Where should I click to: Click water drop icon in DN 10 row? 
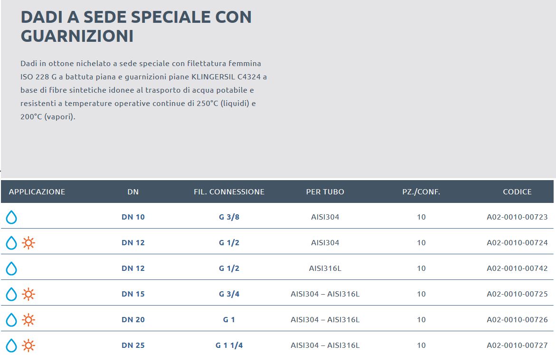11,218
